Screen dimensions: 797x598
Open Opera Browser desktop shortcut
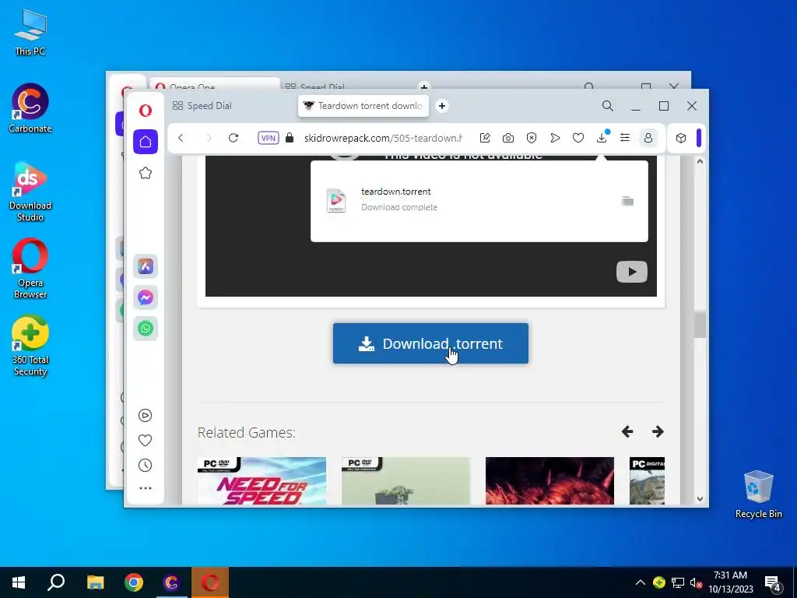30,269
